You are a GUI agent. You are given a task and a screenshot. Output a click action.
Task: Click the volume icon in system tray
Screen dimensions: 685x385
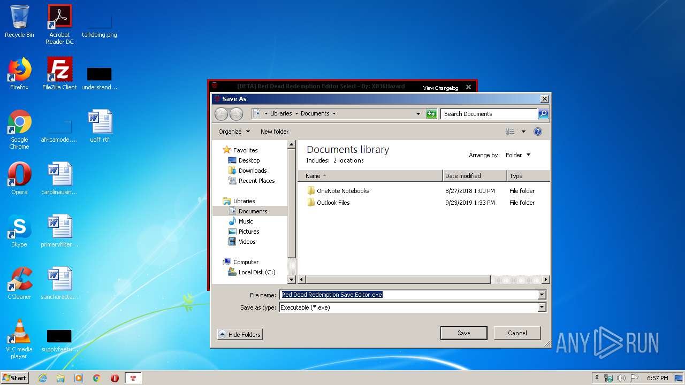pos(621,378)
